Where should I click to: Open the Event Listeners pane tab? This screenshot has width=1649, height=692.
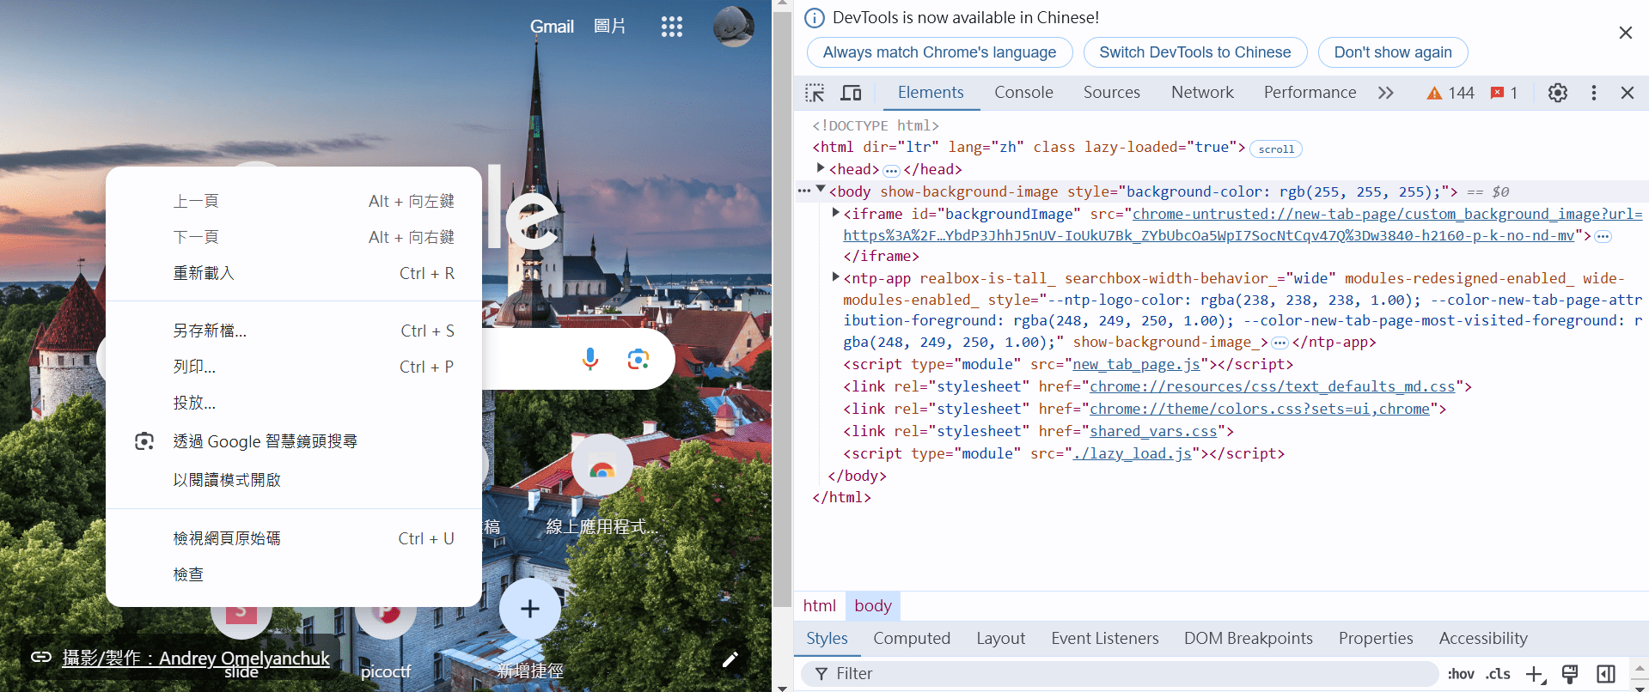[1104, 639]
